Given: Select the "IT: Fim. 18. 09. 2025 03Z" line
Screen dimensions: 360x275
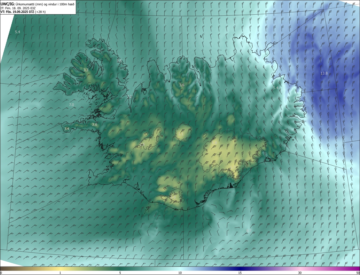Looking at the screenshot, I should [x=18, y=8].
